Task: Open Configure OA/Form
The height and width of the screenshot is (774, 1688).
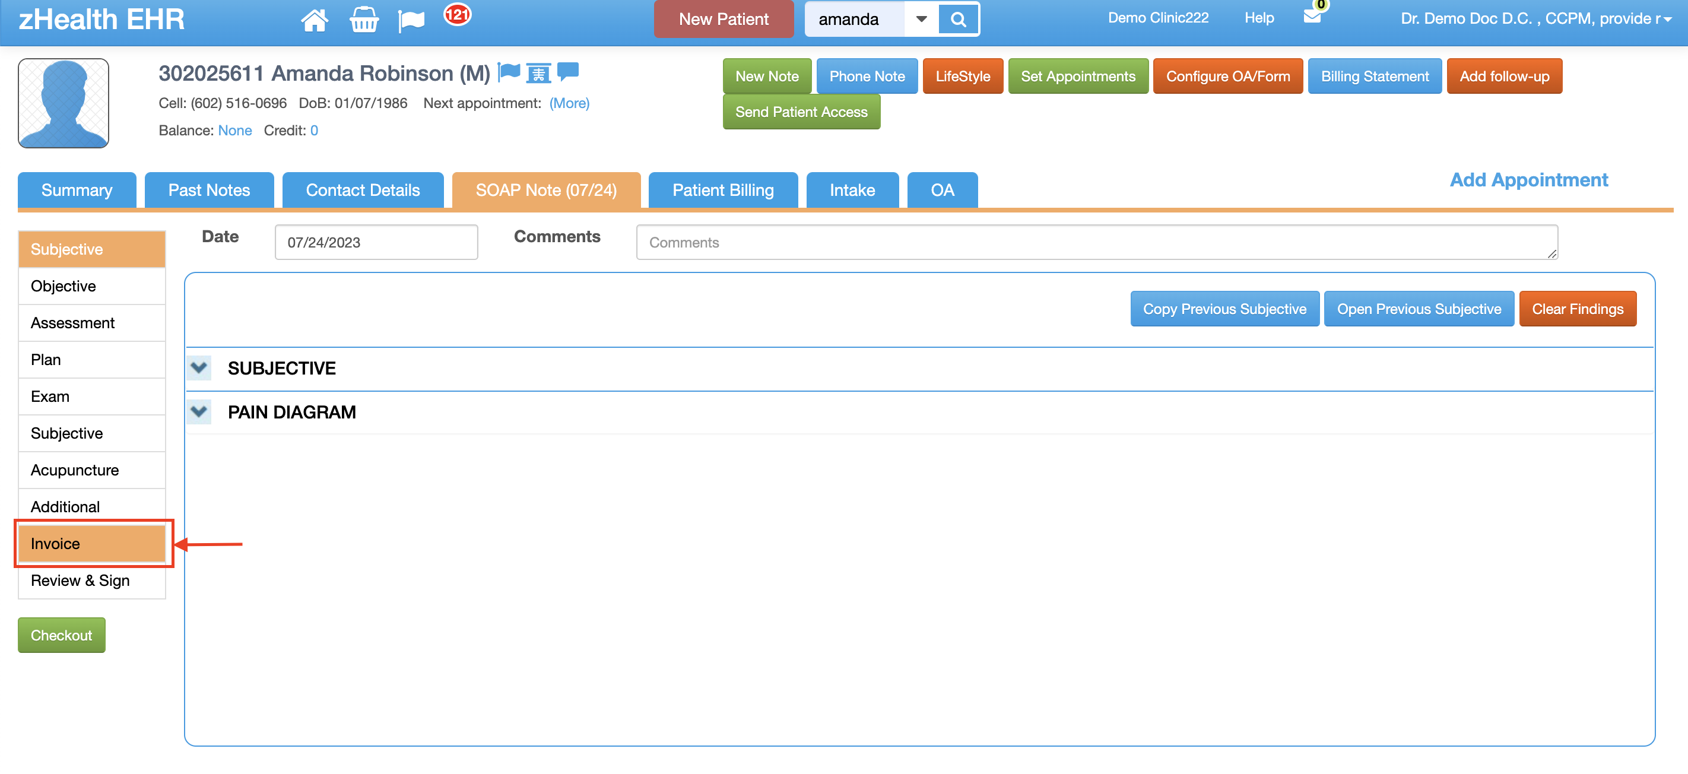Action: pos(1228,76)
